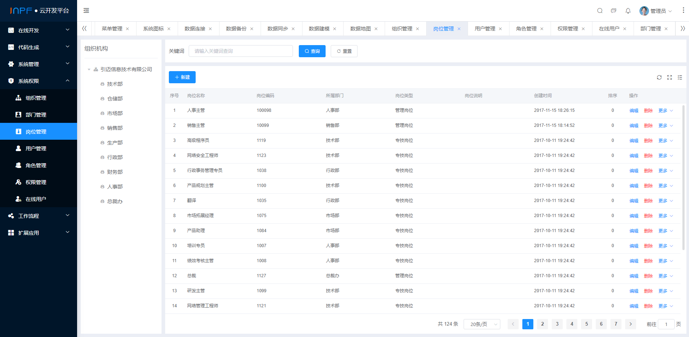
Task: Collapse the 系统权限 sidebar menu
Action: point(39,81)
